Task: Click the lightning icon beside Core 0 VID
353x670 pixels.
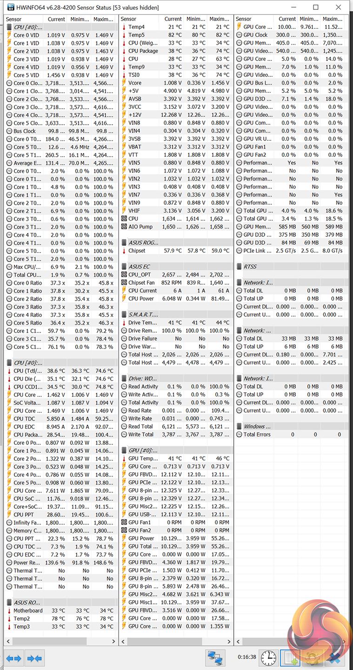Action: 9,35
